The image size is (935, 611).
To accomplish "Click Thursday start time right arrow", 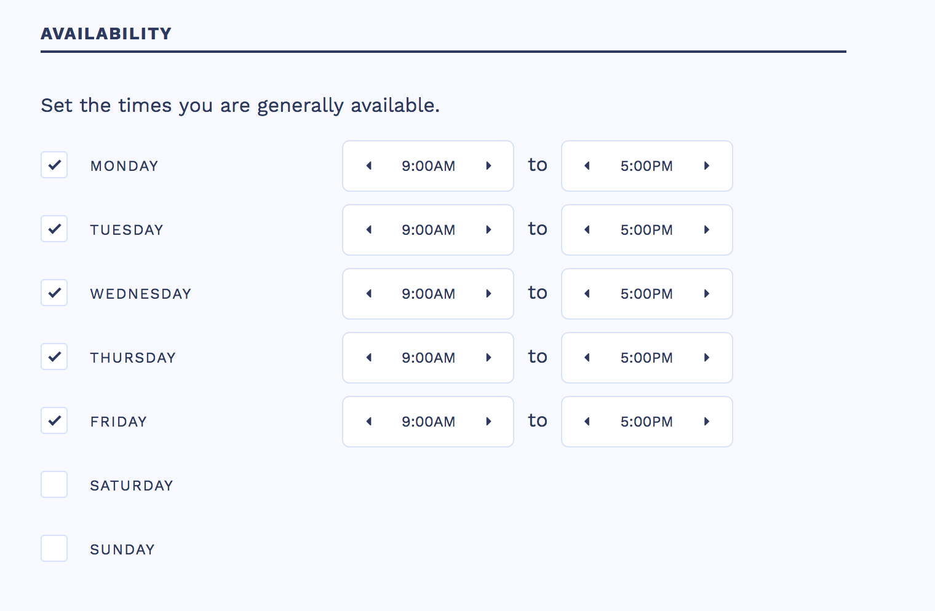I will point(488,358).
